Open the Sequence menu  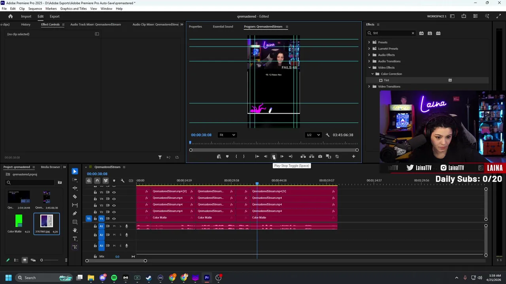point(35,9)
